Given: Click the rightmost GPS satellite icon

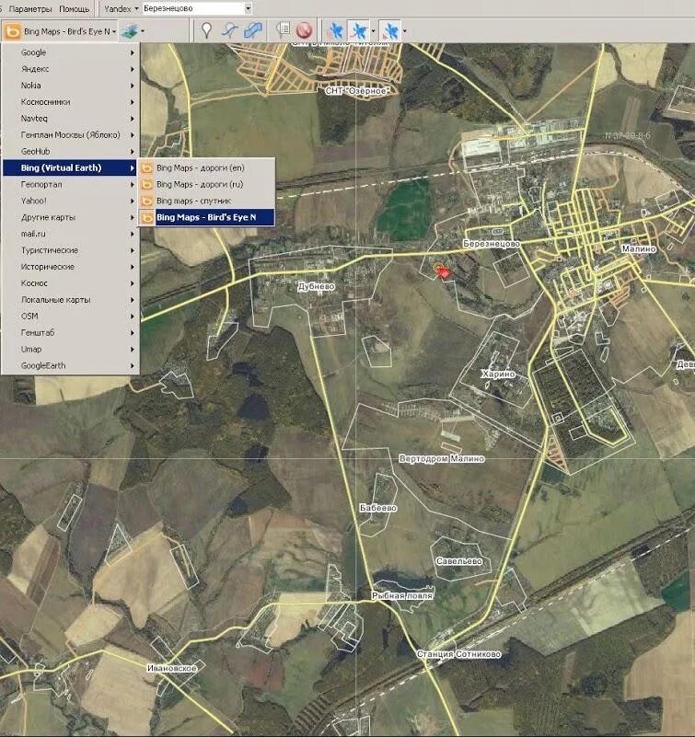Looking at the screenshot, I should pos(390,31).
